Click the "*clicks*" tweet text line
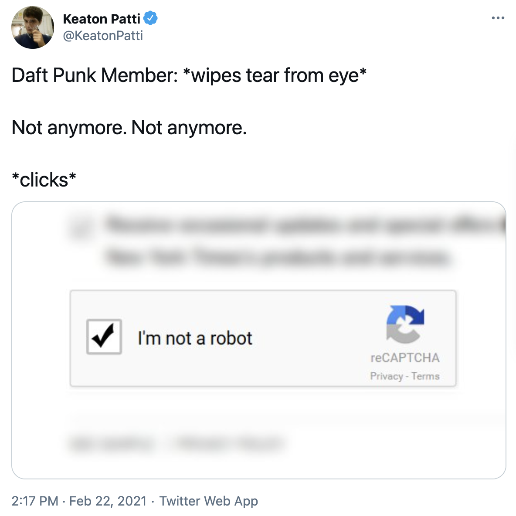The width and height of the screenshot is (516, 516). point(44,180)
